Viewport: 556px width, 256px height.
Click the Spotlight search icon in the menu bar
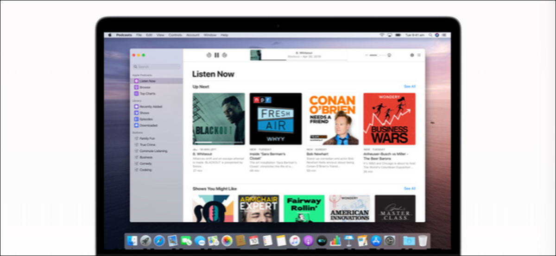[430, 35]
